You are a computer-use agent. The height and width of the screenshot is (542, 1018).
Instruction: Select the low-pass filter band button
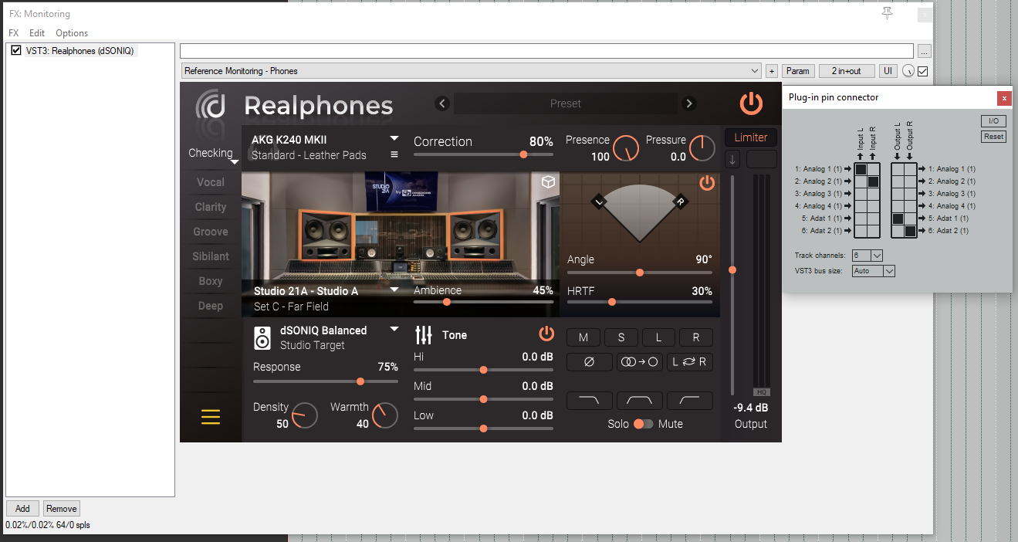589,400
